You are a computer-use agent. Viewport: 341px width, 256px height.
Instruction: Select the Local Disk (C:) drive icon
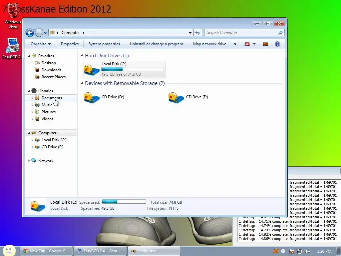click(92, 70)
